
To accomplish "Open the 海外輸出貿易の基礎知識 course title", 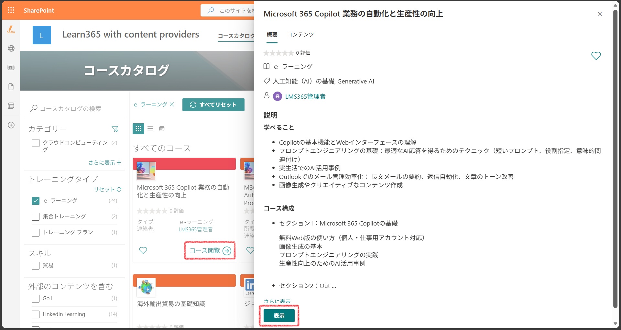I will (171, 304).
